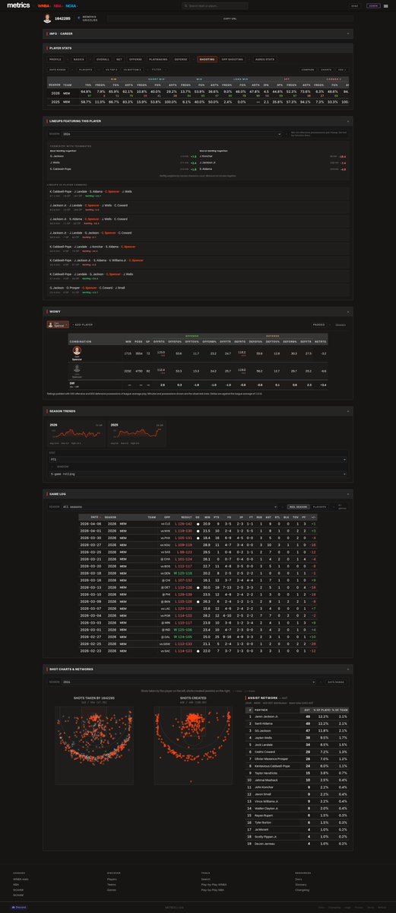
Task: Click the 2025 season trend chart
Action: (137, 434)
